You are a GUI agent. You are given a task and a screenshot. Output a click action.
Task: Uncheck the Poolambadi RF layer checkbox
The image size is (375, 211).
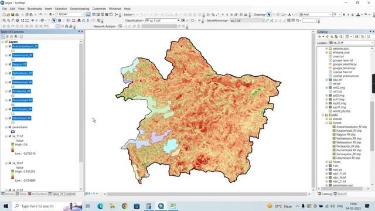pos(10,100)
